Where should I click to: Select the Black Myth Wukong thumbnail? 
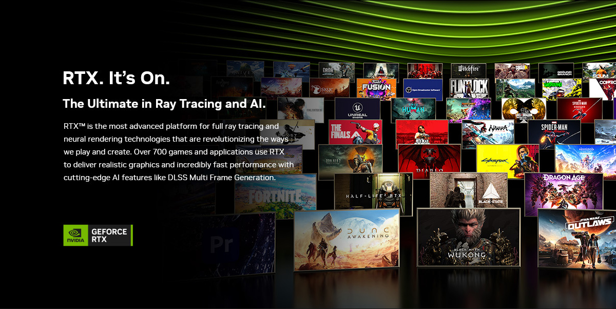(470, 237)
